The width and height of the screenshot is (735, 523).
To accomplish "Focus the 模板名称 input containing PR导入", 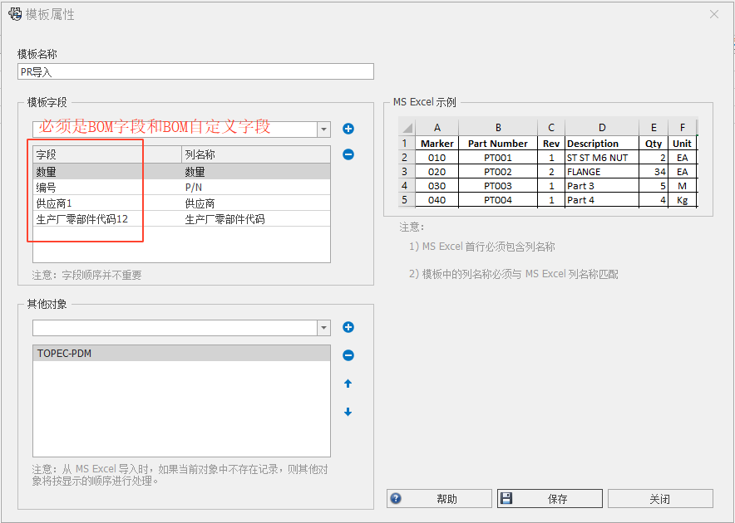I will click(195, 71).
